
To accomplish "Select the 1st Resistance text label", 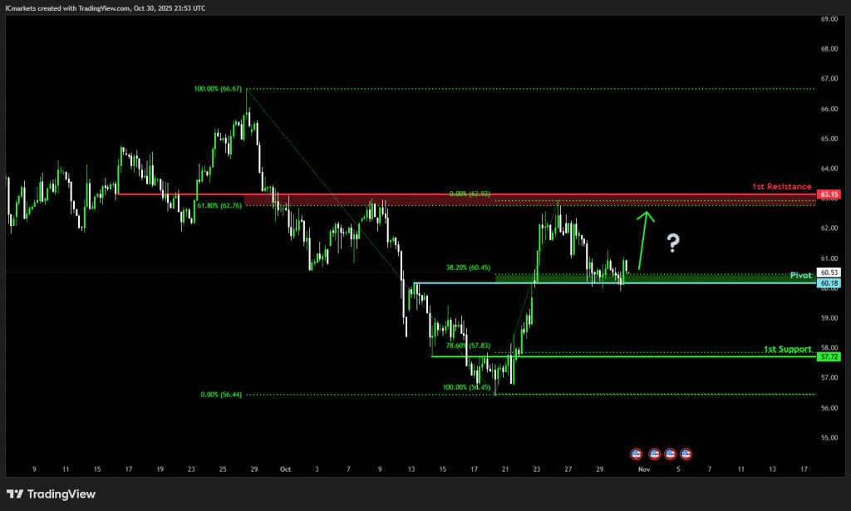I will pyautogui.click(x=781, y=186).
